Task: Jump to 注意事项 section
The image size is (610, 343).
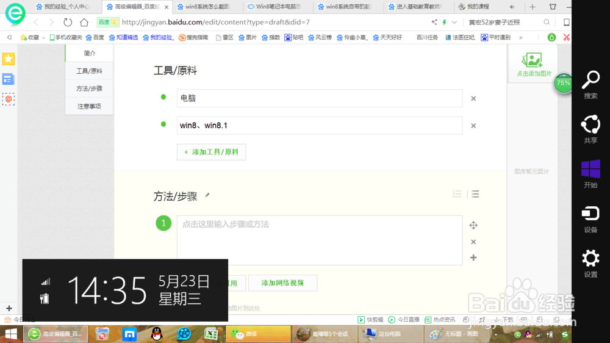Action: (x=90, y=106)
